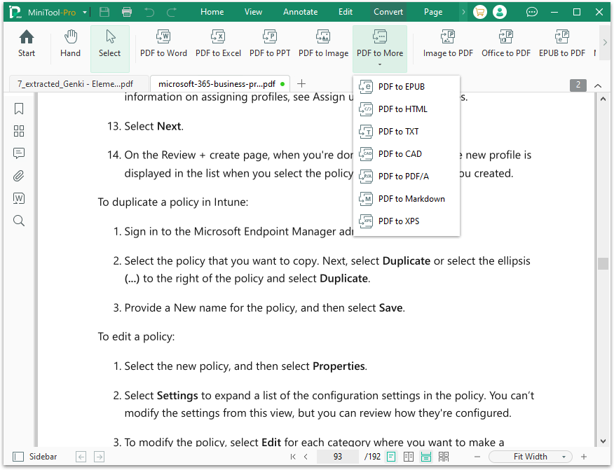Choose PDF to Markdown

pos(406,199)
